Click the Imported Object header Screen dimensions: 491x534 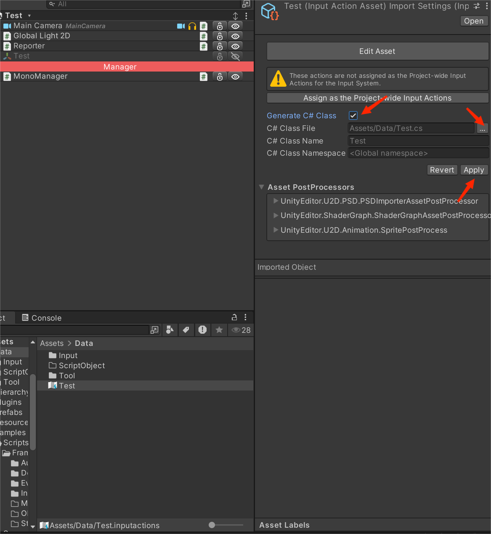(287, 267)
